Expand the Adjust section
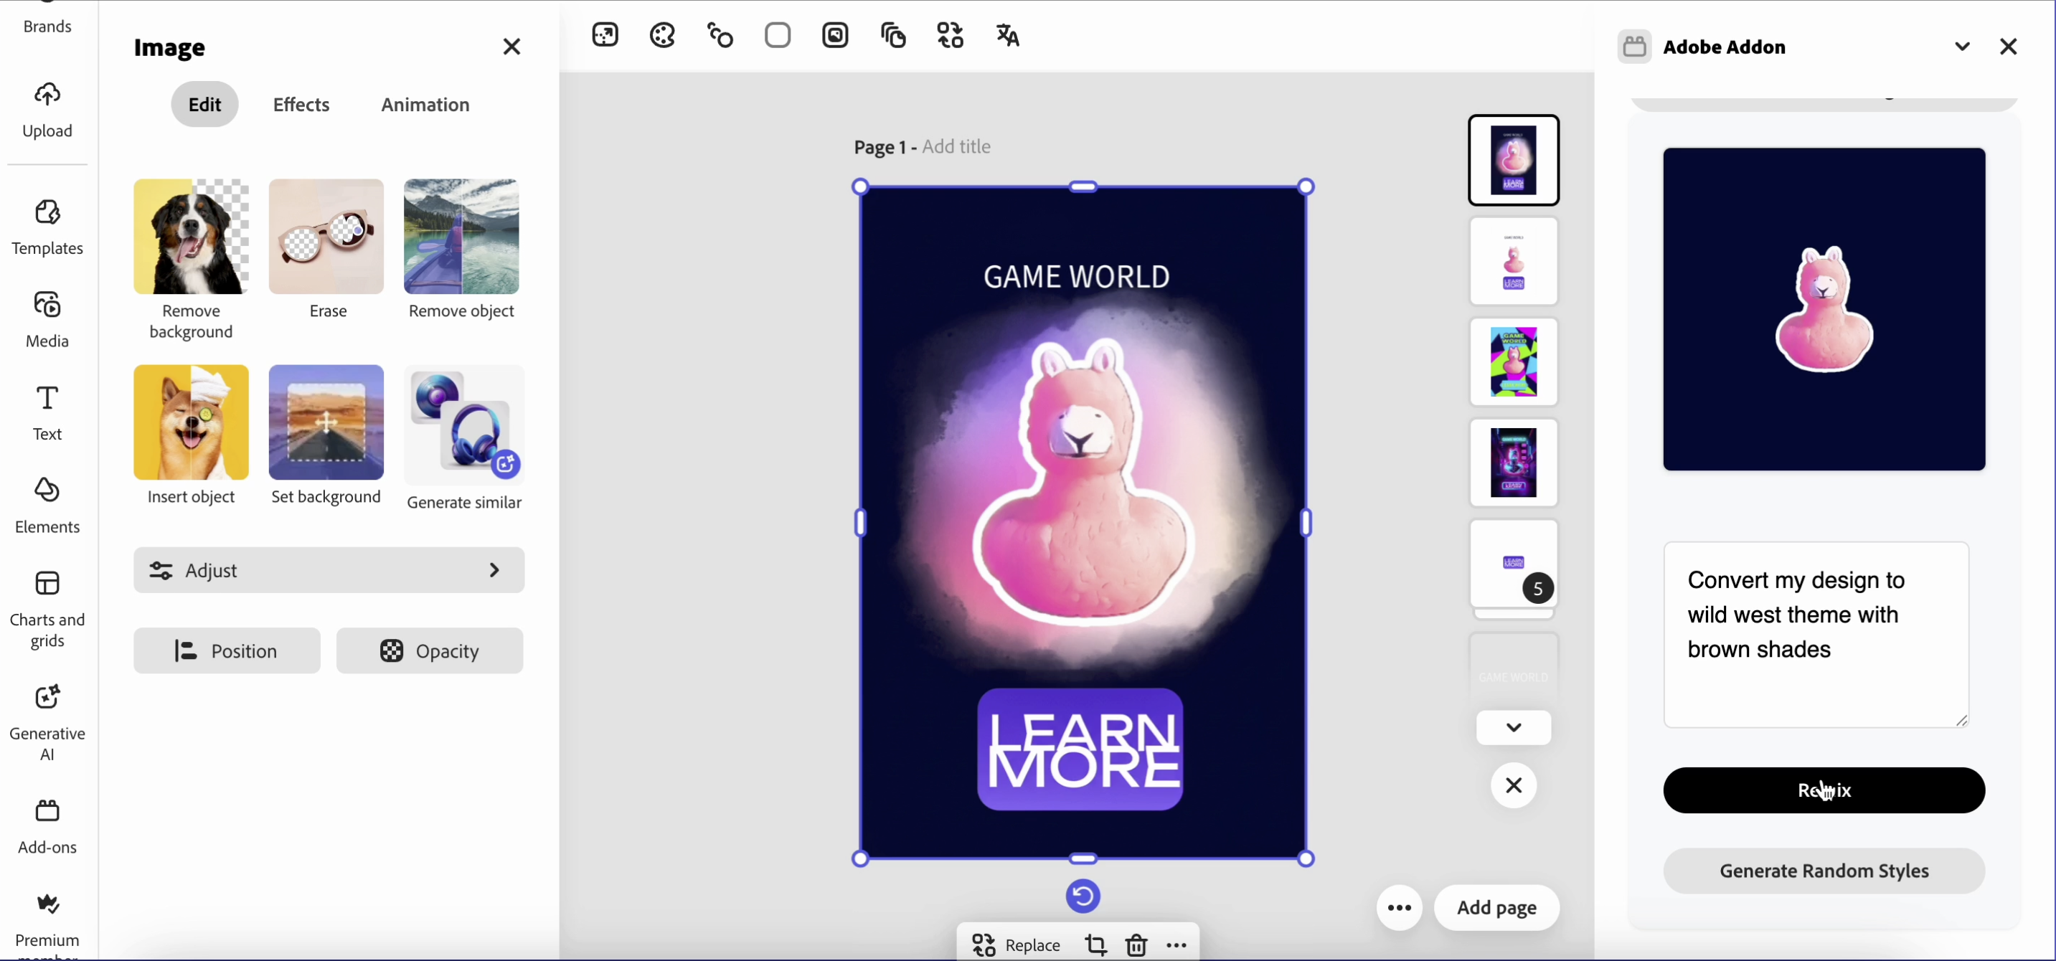This screenshot has width=2056, height=961. click(x=329, y=570)
